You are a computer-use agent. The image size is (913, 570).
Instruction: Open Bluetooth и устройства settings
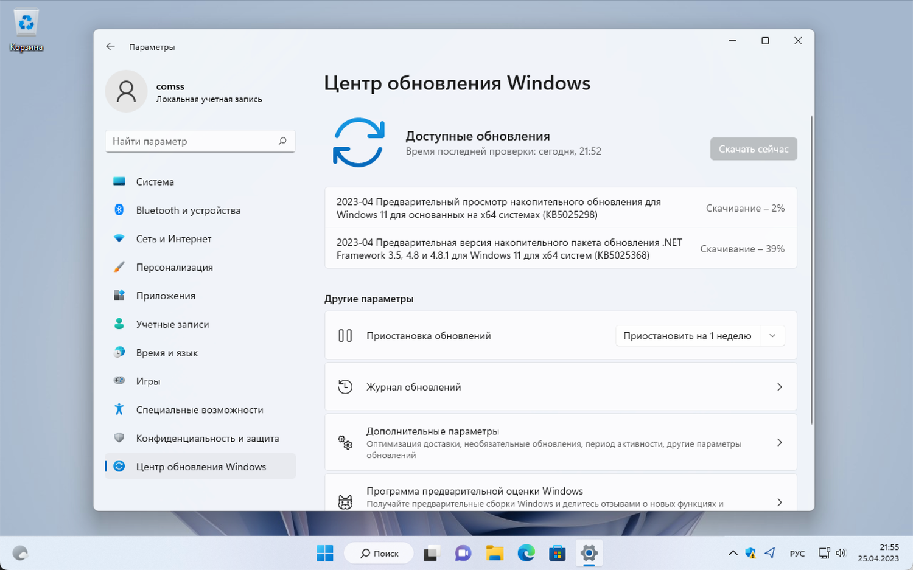tap(200, 210)
